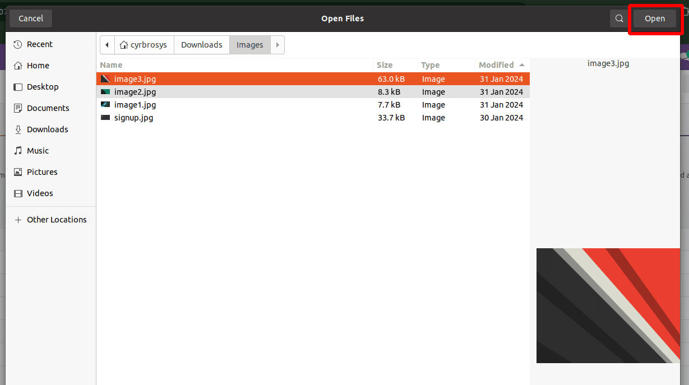Click the Downloads arrow icon in sidebar
Screen dimensions: 689x385
point(18,129)
